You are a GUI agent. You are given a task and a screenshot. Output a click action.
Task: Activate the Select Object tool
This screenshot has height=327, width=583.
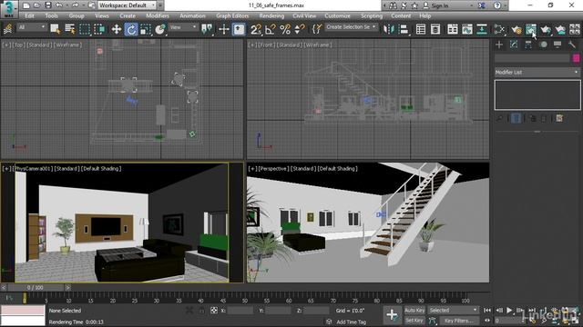click(x=55, y=29)
